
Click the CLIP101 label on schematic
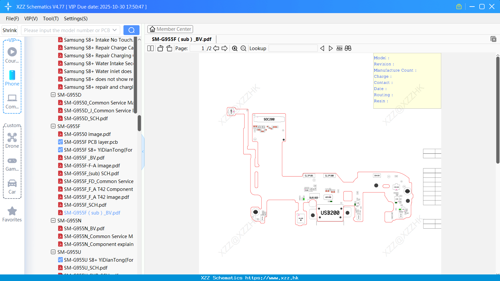coord(309,176)
